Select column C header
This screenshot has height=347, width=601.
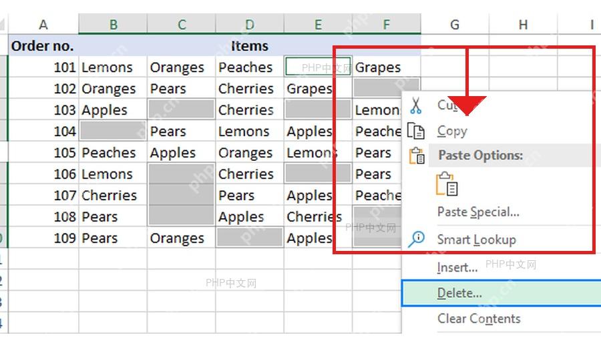[x=182, y=25]
